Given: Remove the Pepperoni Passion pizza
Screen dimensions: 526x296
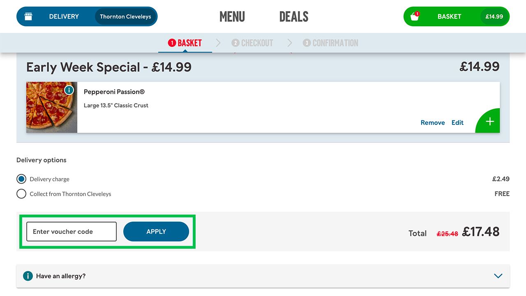Looking at the screenshot, I should point(433,122).
